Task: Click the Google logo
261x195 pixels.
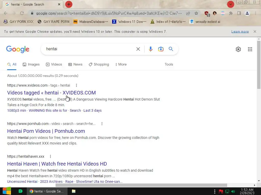Action: (18, 49)
